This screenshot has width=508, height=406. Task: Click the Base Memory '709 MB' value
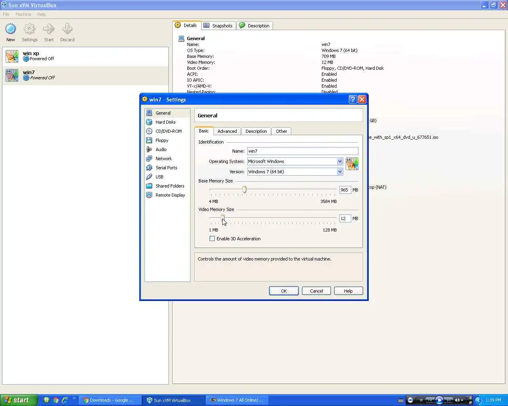coord(328,56)
